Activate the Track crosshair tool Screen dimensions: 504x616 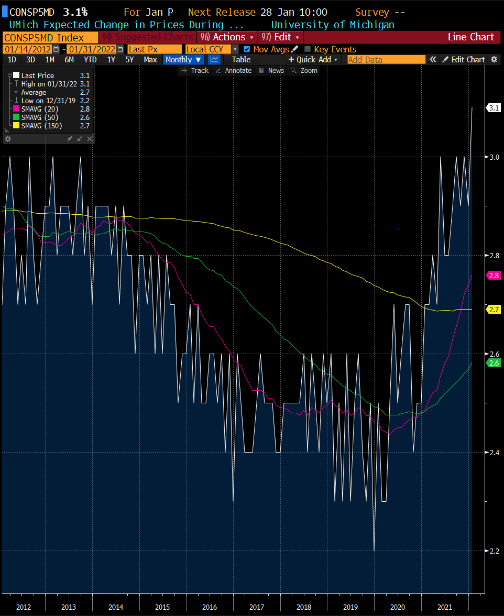tap(184, 71)
